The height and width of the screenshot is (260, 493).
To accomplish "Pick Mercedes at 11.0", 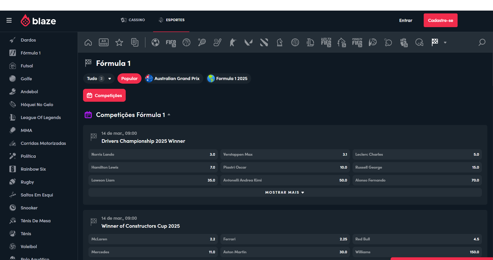I will point(153,252).
